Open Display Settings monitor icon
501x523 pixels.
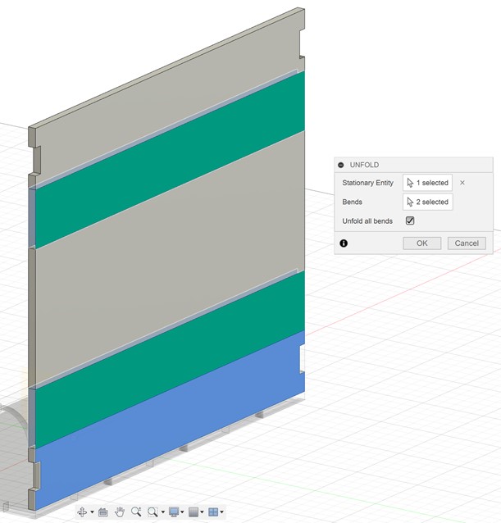(x=171, y=512)
